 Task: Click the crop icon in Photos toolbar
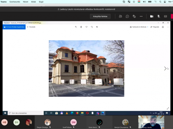coord(97,27)
